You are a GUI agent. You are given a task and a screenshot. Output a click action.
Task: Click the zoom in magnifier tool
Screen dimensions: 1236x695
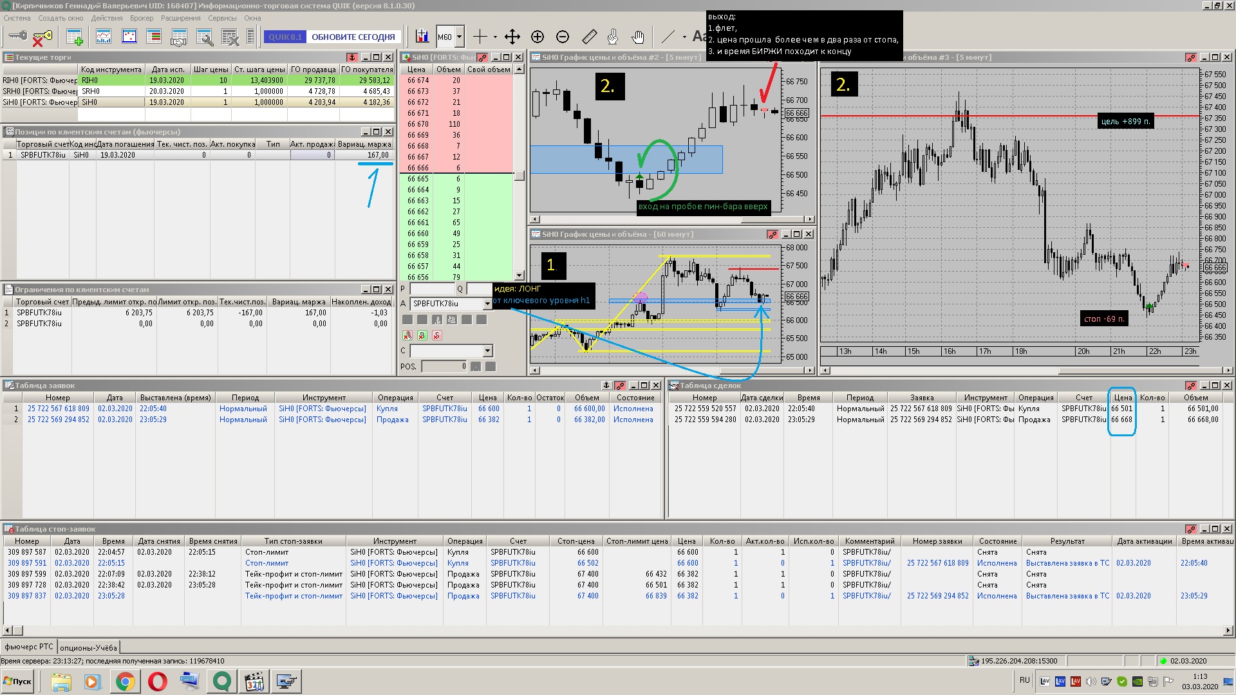538,37
